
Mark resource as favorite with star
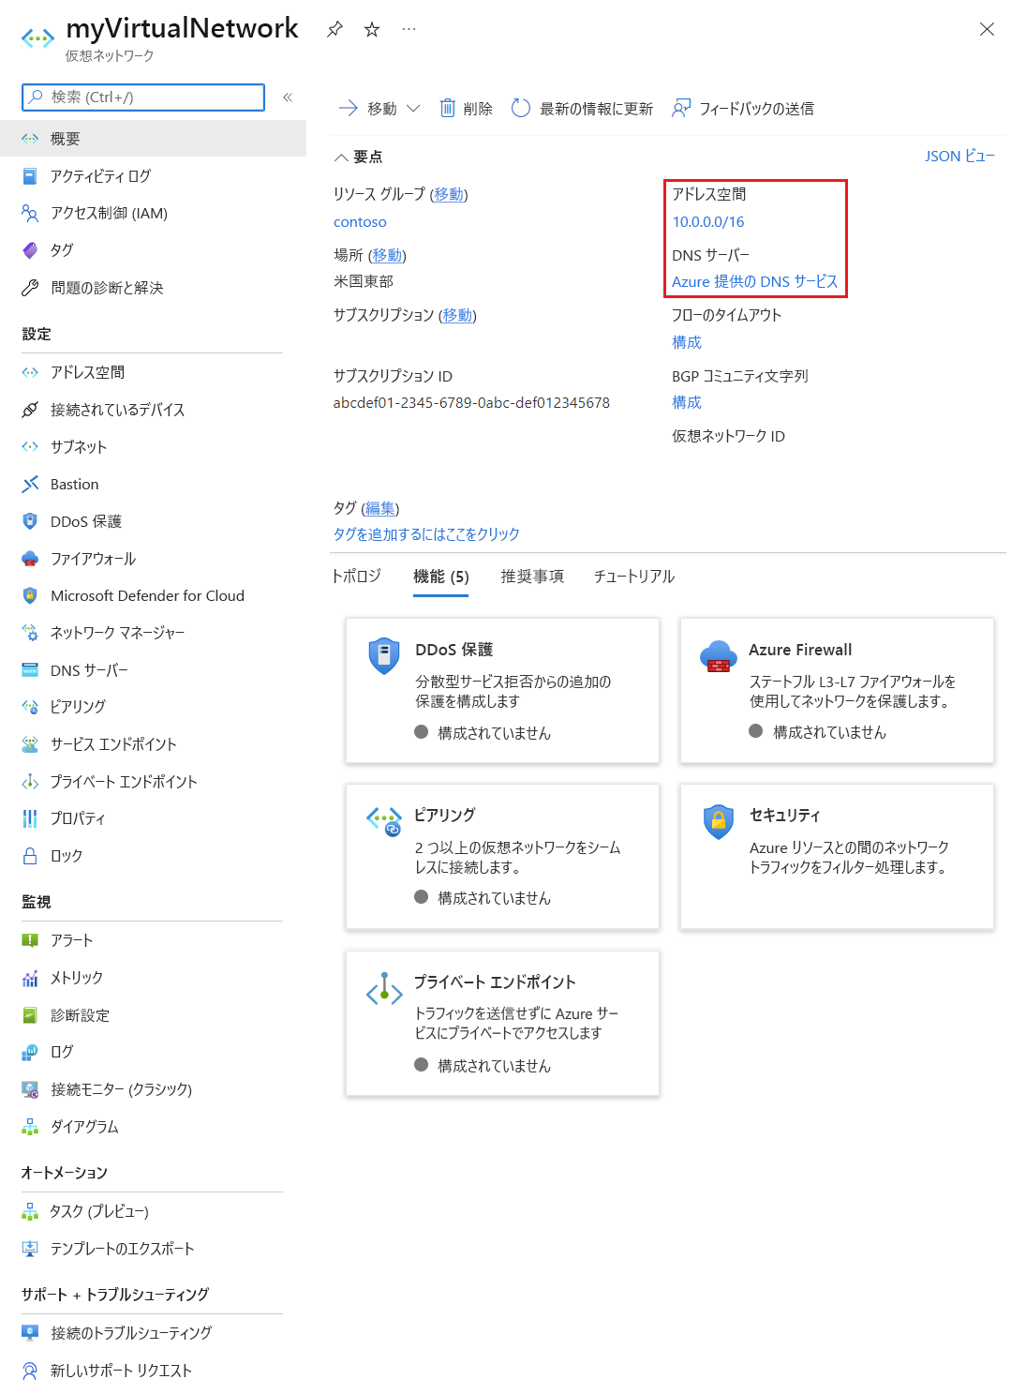[x=372, y=29]
